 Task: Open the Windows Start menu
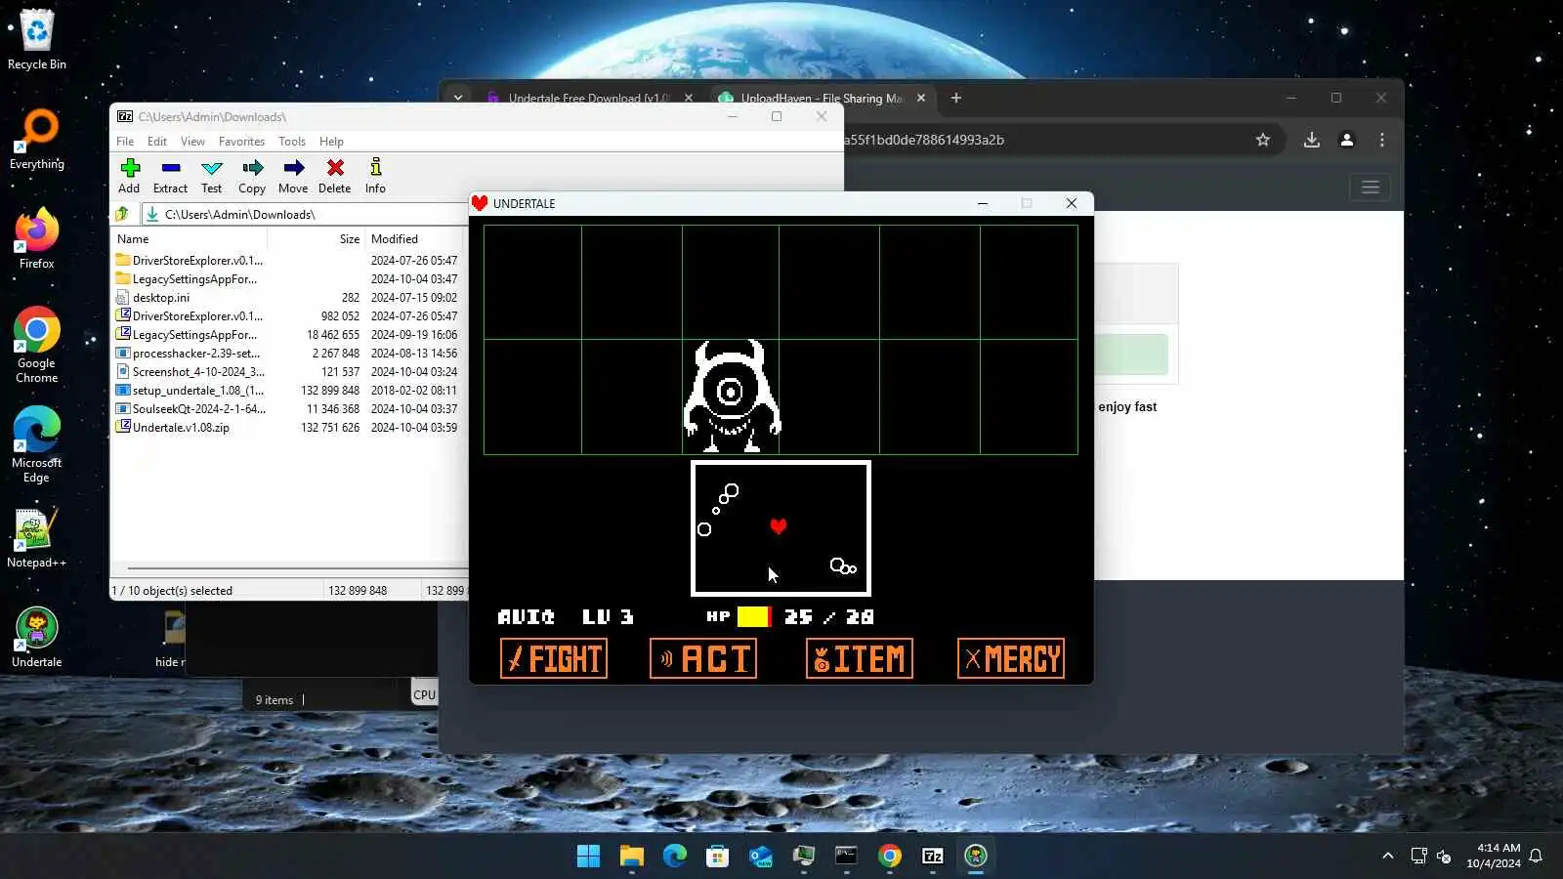[x=588, y=857]
